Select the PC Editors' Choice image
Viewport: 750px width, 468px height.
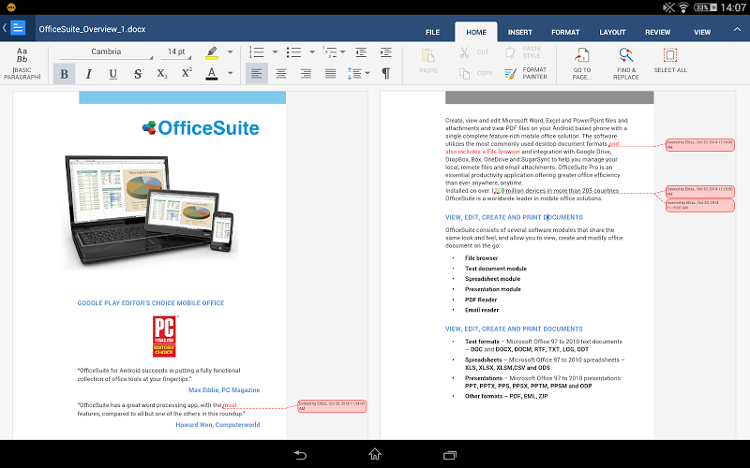coord(165,336)
